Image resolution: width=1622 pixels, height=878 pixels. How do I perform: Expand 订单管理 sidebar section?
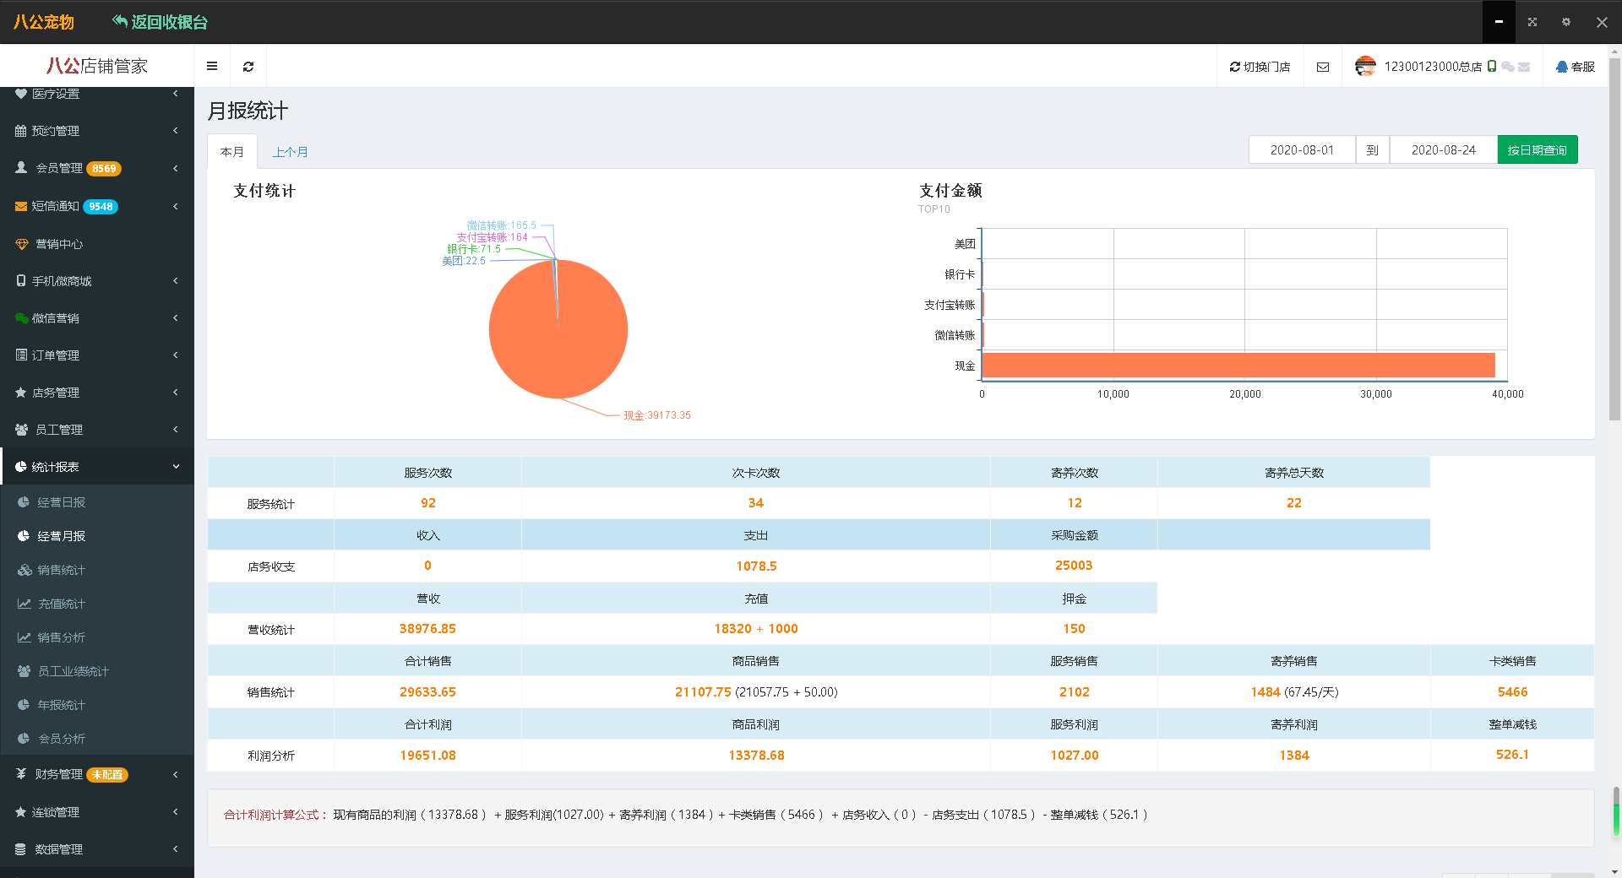pyautogui.click(x=56, y=355)
